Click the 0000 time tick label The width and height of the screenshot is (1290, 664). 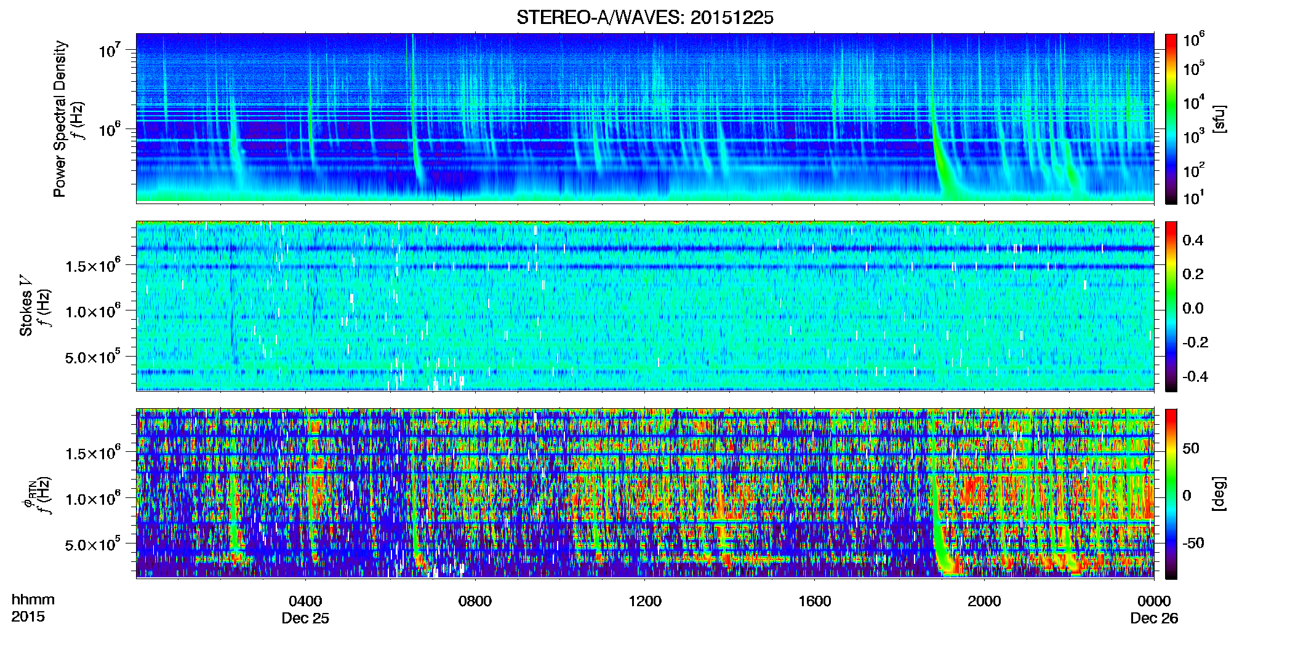(x=1154, y=601)
